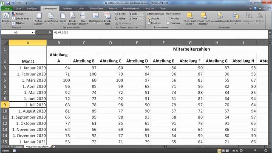Switch to the Daten tab
The width and height of the screenshot is (272, 153).
point(81,8)
